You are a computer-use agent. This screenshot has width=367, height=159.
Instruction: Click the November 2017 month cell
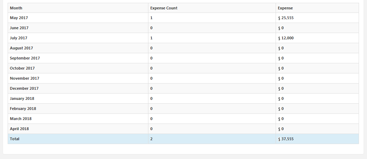(24, 78)
